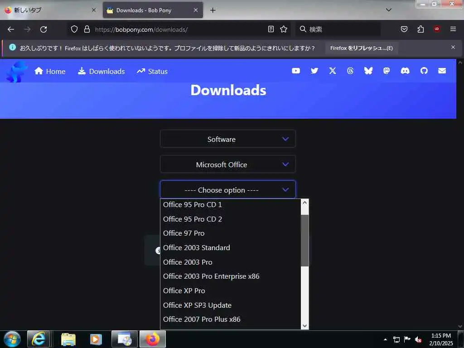Open the Software category dropdown

pos(228,139)
